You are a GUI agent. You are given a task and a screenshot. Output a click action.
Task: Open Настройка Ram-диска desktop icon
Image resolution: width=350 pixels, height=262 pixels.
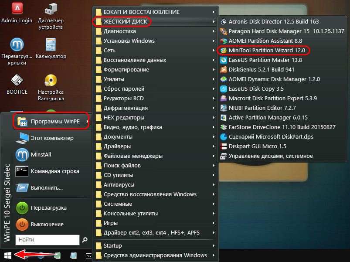click(x=51, y=88)
